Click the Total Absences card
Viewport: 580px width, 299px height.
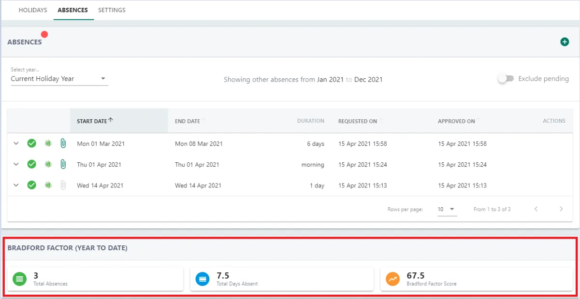pos(95,279)
